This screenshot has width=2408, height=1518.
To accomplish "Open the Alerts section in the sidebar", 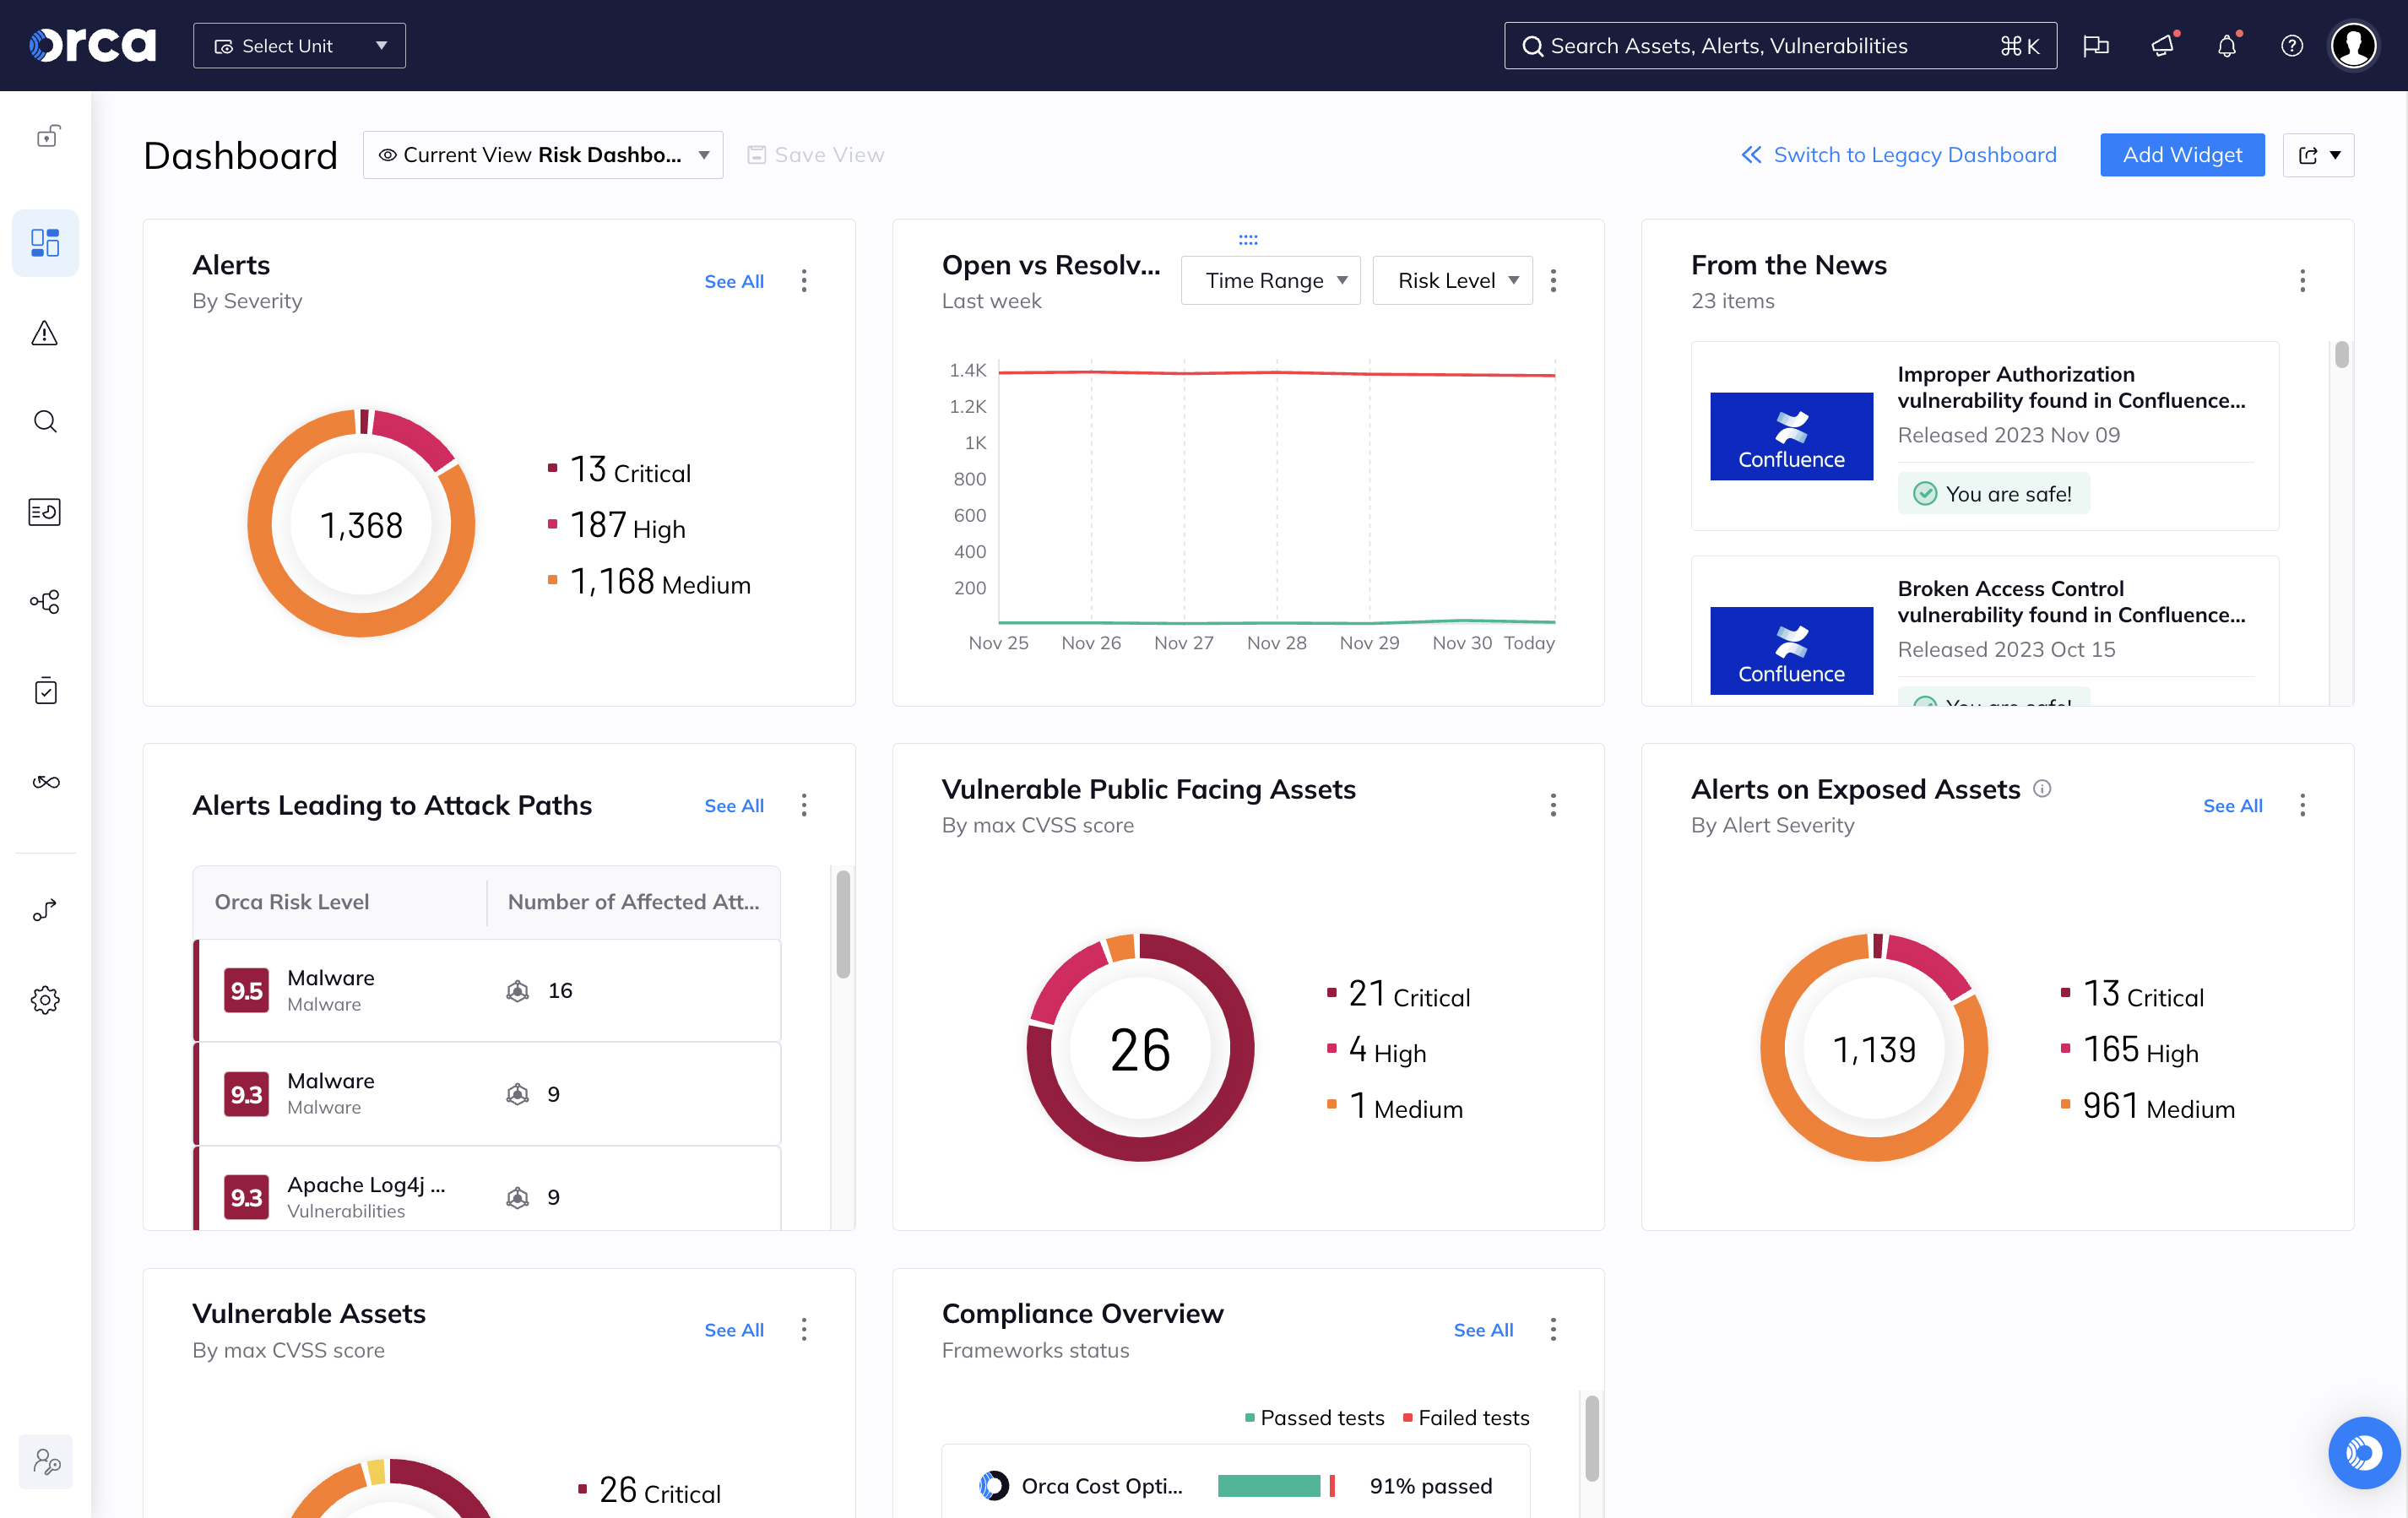I will pos(45,333).
